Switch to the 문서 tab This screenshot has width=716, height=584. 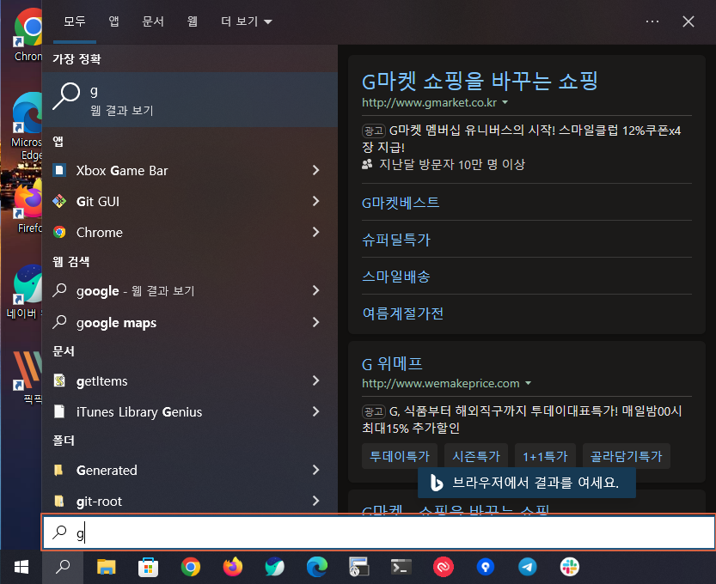tap(153, 21)
